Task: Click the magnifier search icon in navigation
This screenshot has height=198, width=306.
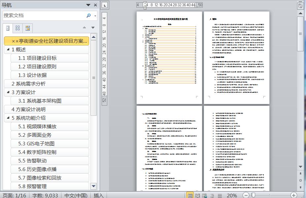Action: click(x=88, y=15)
